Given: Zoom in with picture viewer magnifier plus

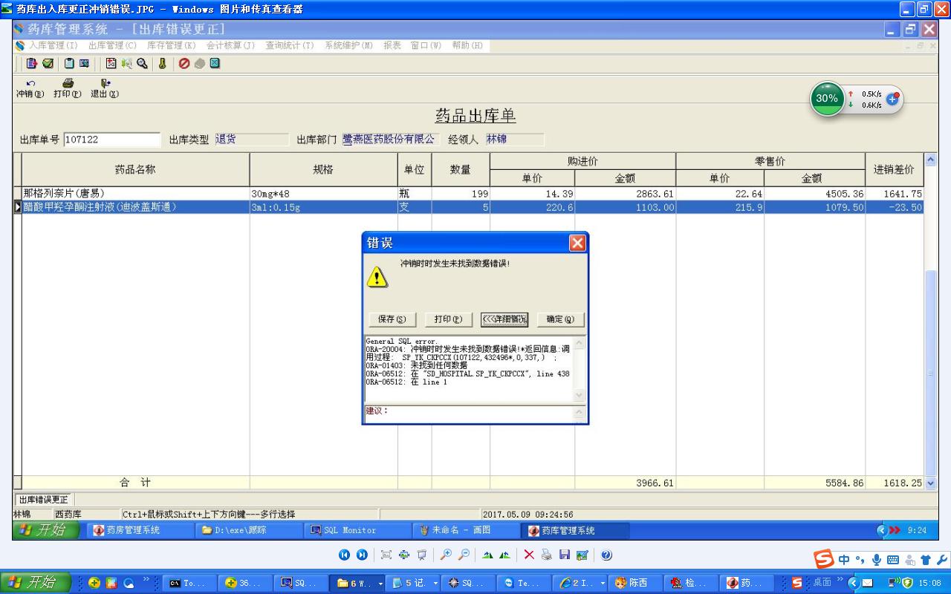Looking at the screenshot, I should 446,555.
